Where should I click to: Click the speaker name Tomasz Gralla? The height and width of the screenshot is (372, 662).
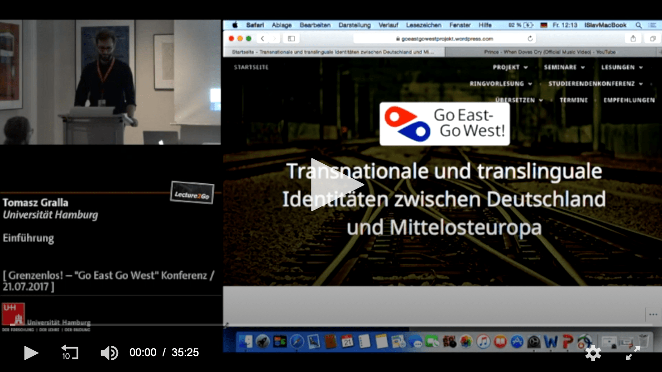[35, 202]
